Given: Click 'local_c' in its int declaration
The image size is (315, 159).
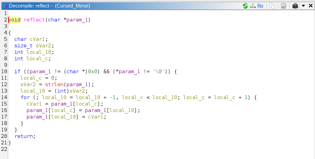Looking at the screenshot, I should coord(37,59).
